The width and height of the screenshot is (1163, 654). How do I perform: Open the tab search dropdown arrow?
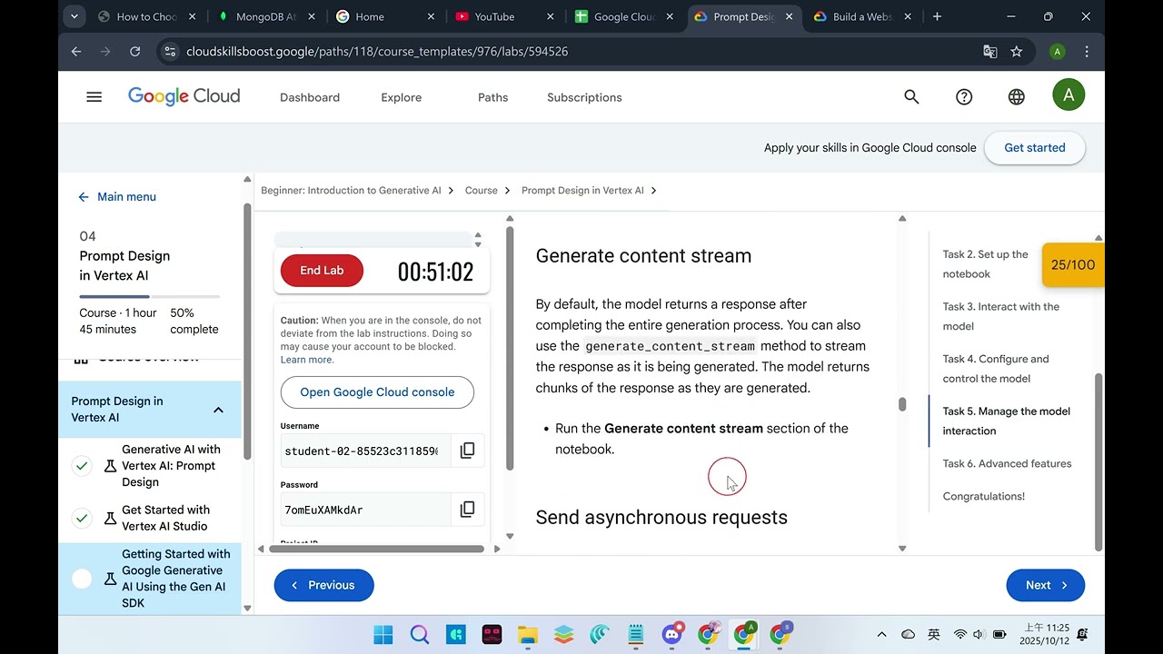(x=75, y=16)
